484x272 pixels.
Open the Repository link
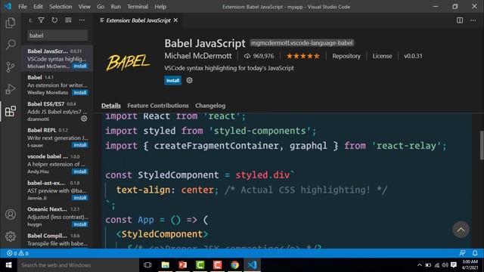[346, 56]
